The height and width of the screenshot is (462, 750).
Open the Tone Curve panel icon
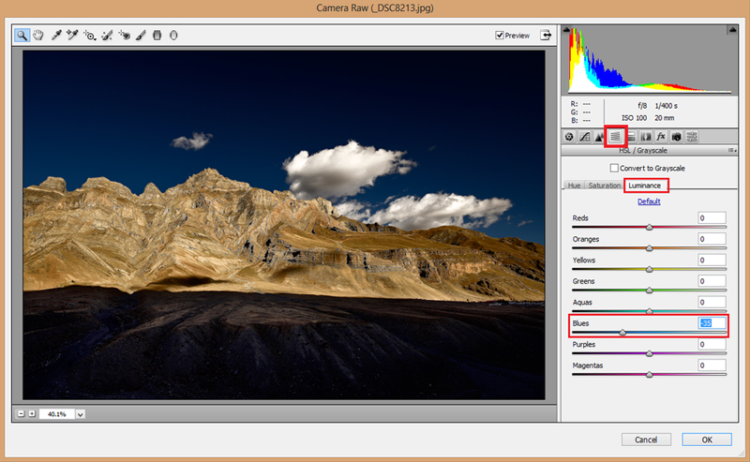[584, 137]
